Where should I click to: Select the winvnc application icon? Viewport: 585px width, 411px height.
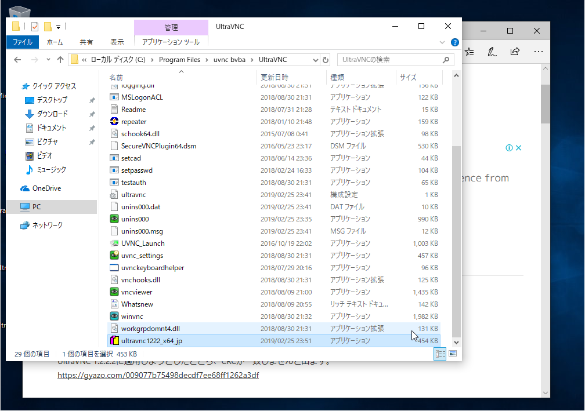tap(114, 317)
